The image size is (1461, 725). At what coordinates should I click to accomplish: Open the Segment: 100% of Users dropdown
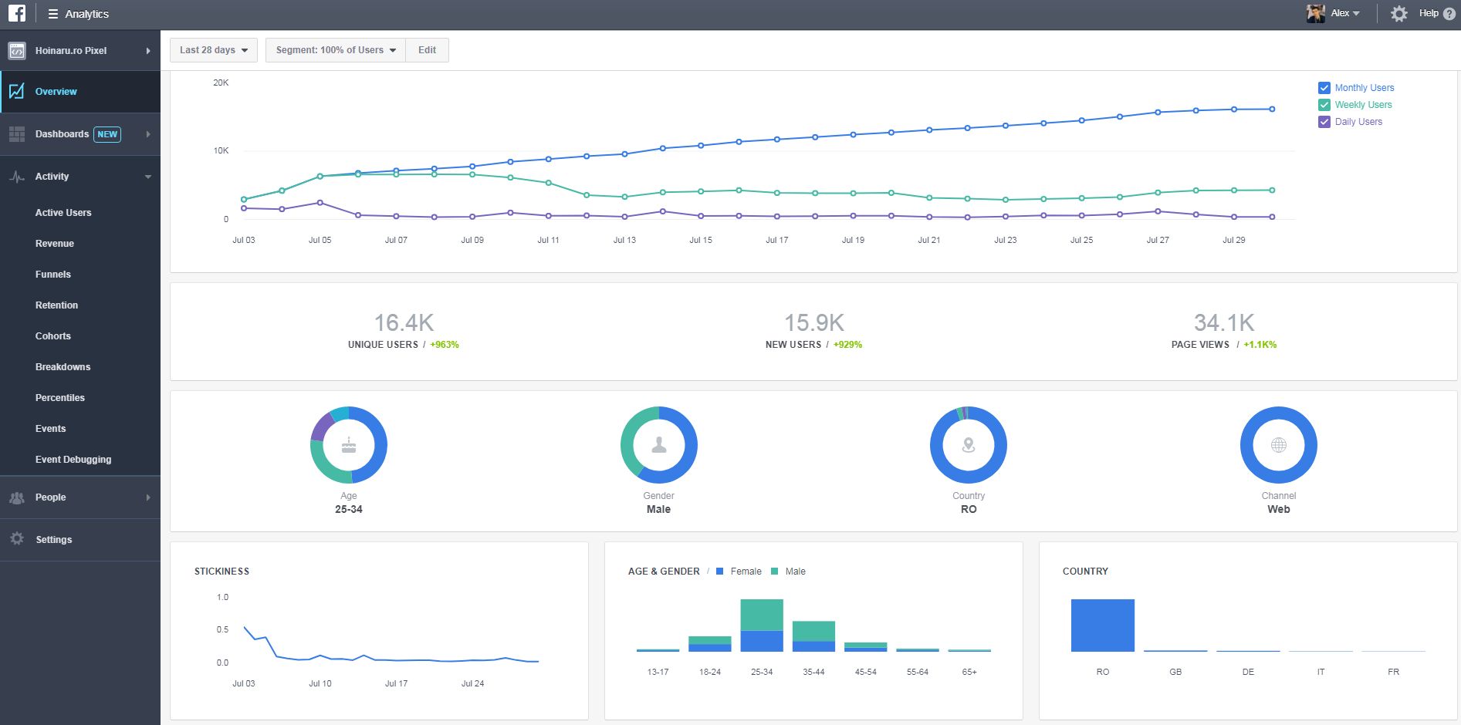[x=335, y=50]
